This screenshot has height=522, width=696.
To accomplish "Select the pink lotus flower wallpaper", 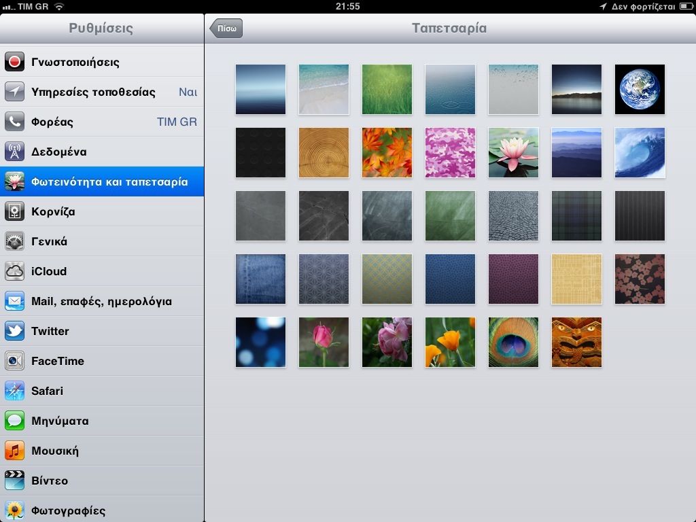I will pyautogui.click(x=513, y=153).
